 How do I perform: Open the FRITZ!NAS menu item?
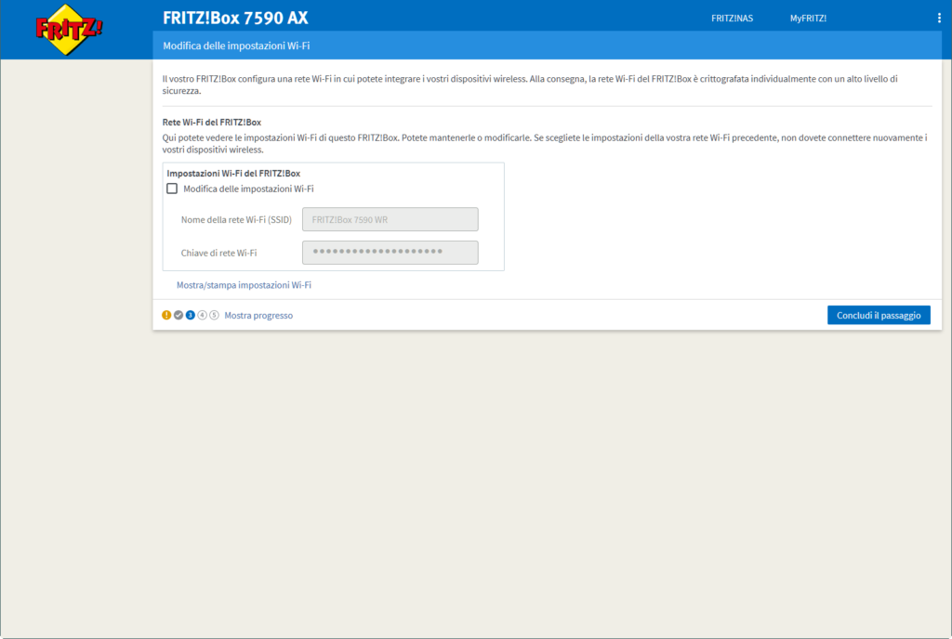733,17
